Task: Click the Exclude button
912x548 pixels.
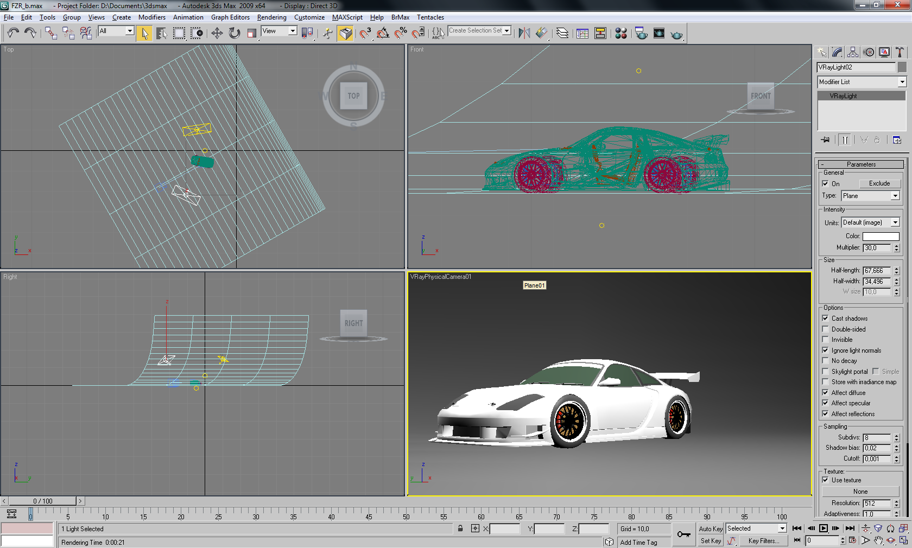Action: pos(879,183)
